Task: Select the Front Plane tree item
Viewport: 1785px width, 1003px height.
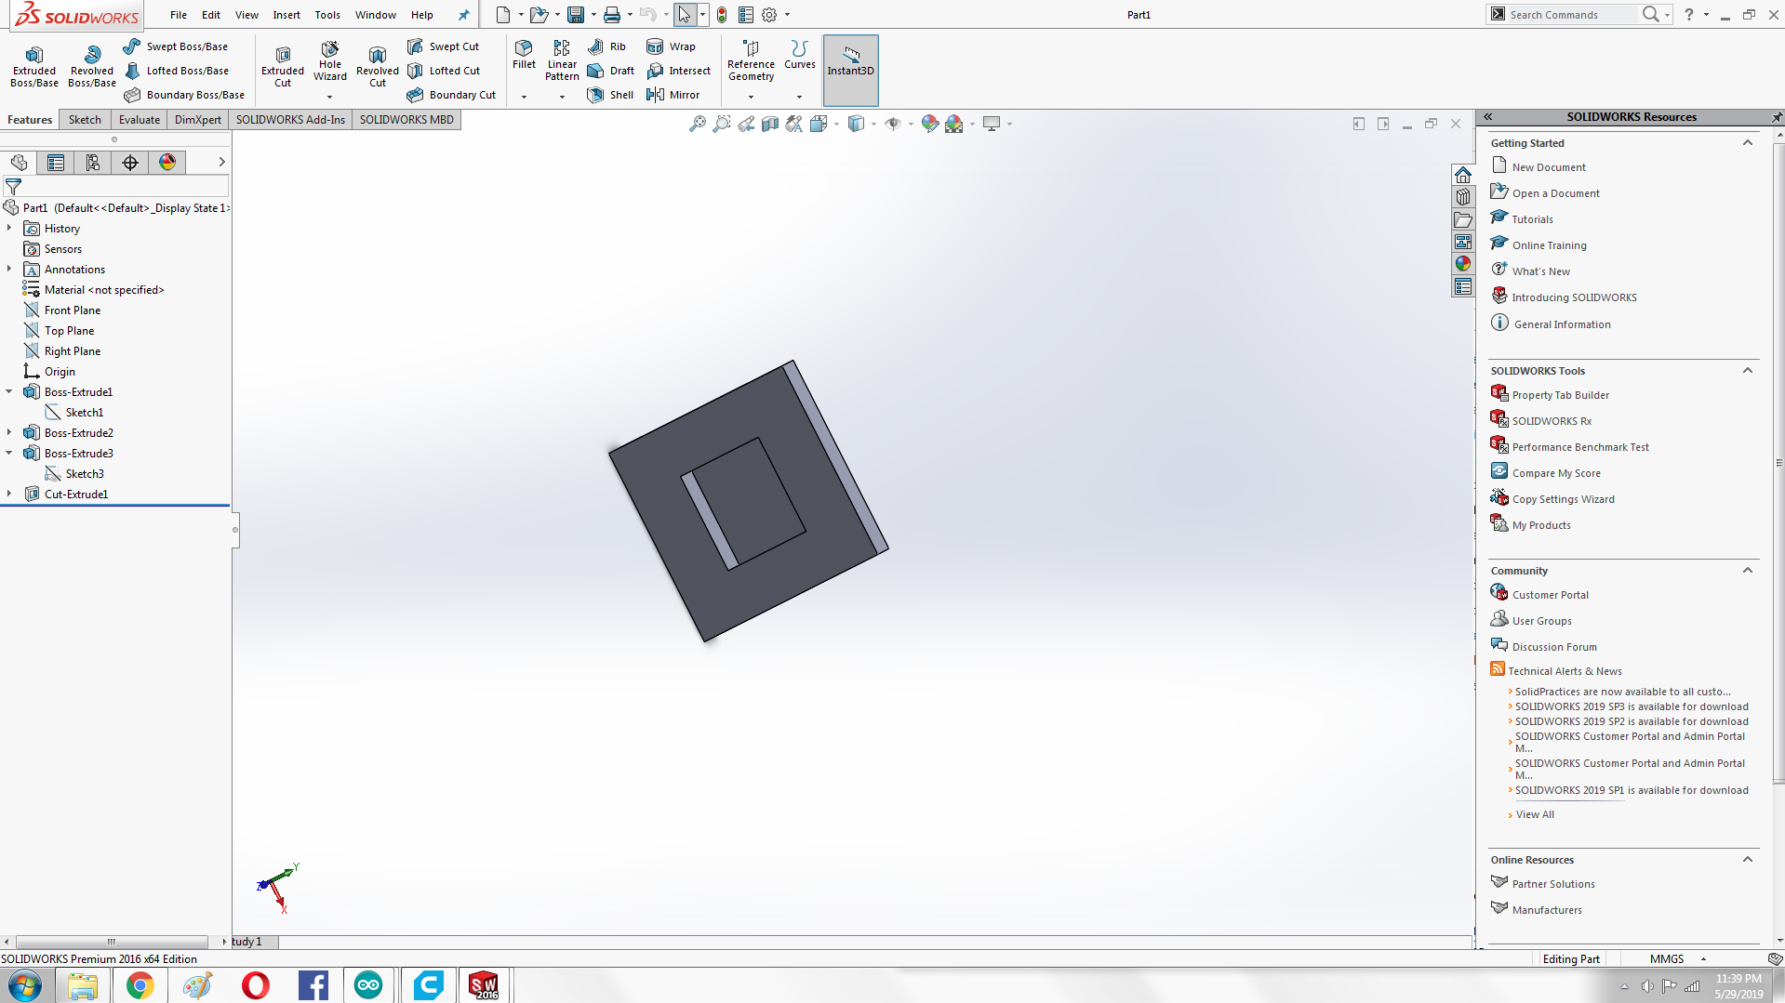Action: (73, 310)
